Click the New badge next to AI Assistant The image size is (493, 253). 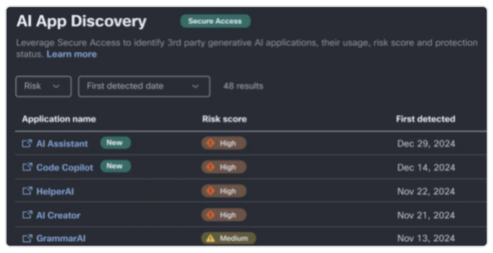click(x=115, y=143)
